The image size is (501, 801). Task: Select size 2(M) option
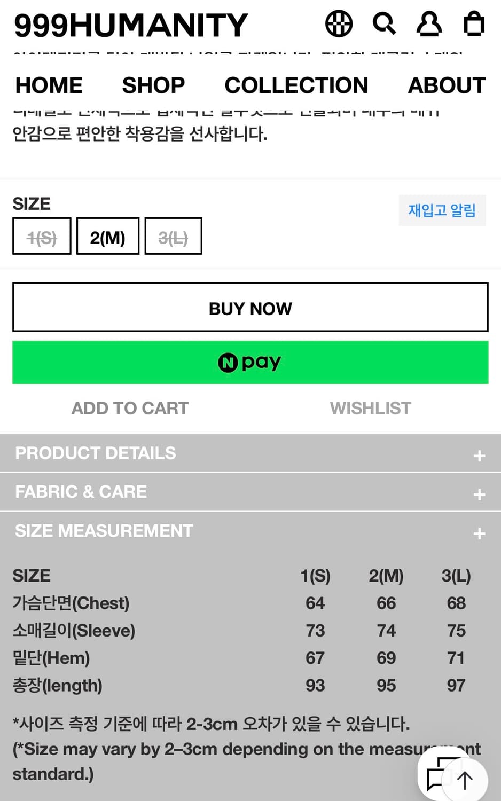point(107,236)
